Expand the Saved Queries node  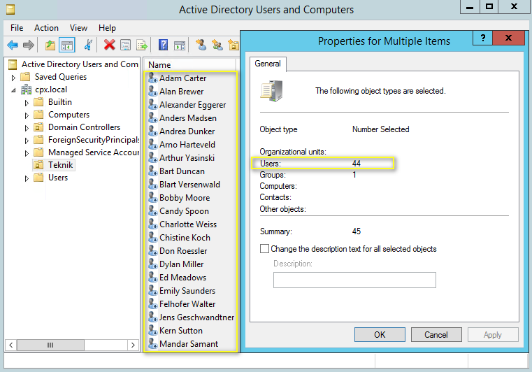click(13, 78)
